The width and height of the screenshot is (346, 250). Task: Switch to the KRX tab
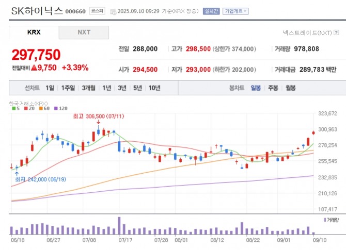point(34,32)
